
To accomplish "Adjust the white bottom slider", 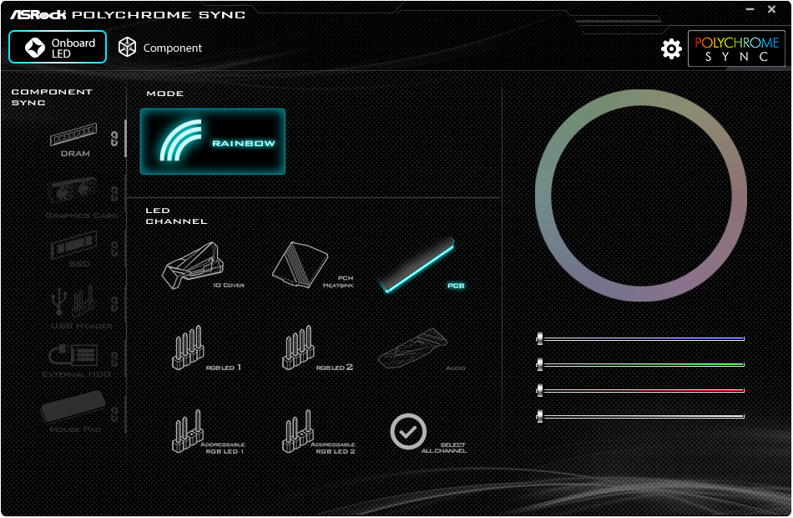I will point(640,416).
